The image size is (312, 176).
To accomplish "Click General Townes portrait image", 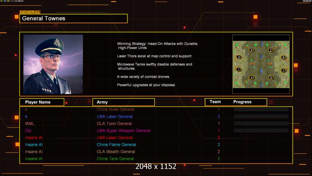I will (x=53, y=64).
